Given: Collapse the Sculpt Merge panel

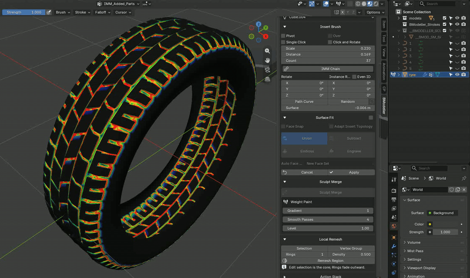Looking at the screenshot, I should [285, 182].
